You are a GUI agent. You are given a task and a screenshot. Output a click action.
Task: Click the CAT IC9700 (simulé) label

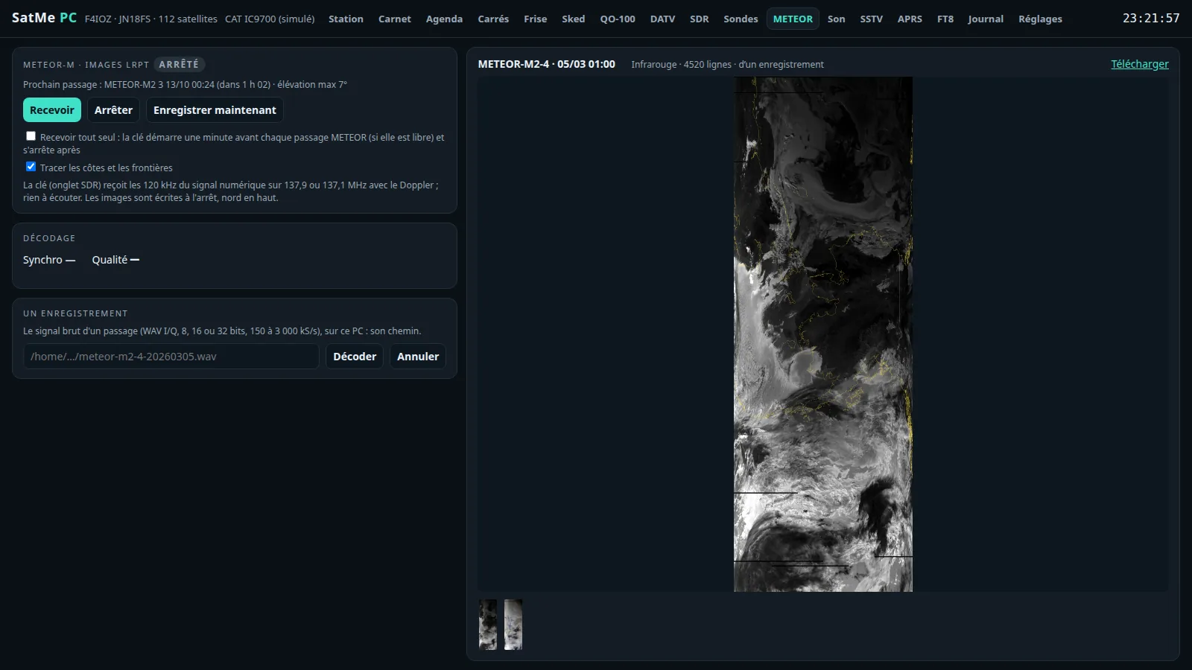point(270,19)
